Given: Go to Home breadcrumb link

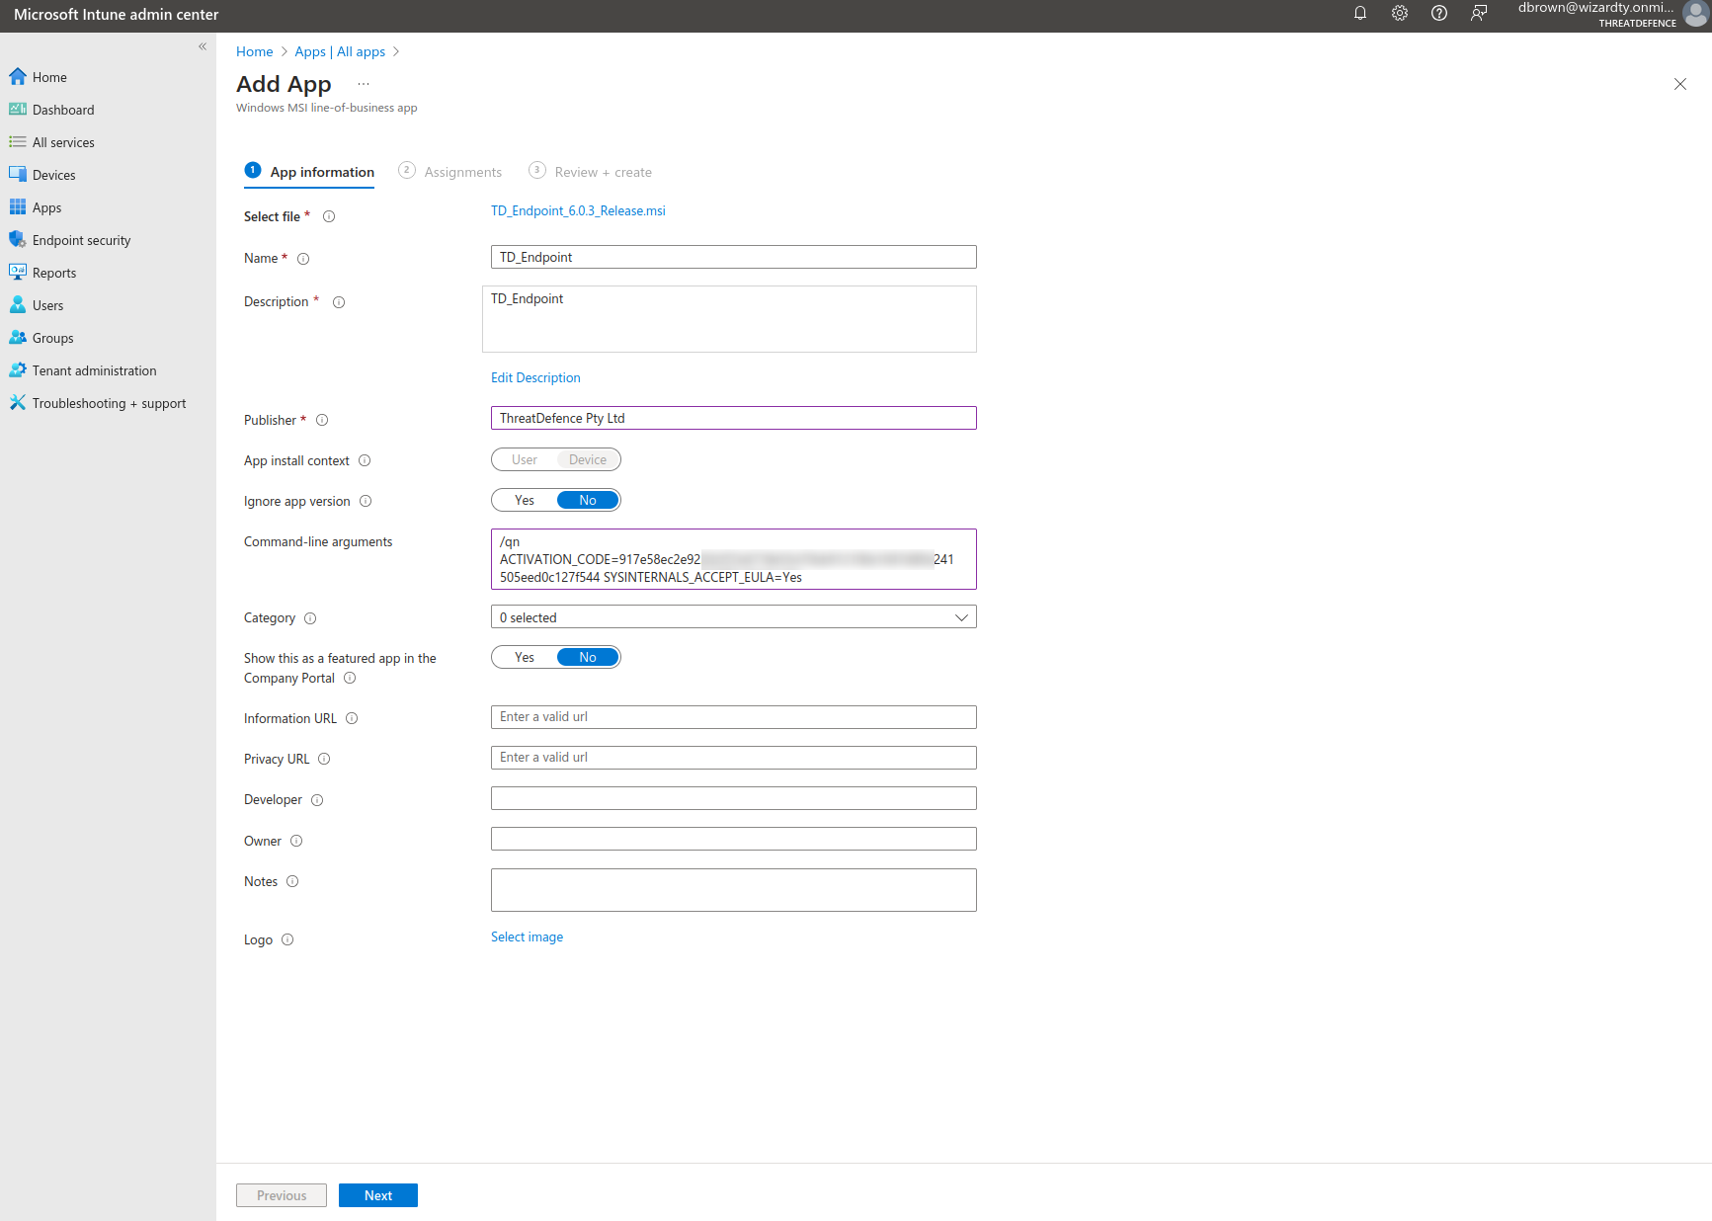Looking at the screenshot, I should tap(255, 51).
